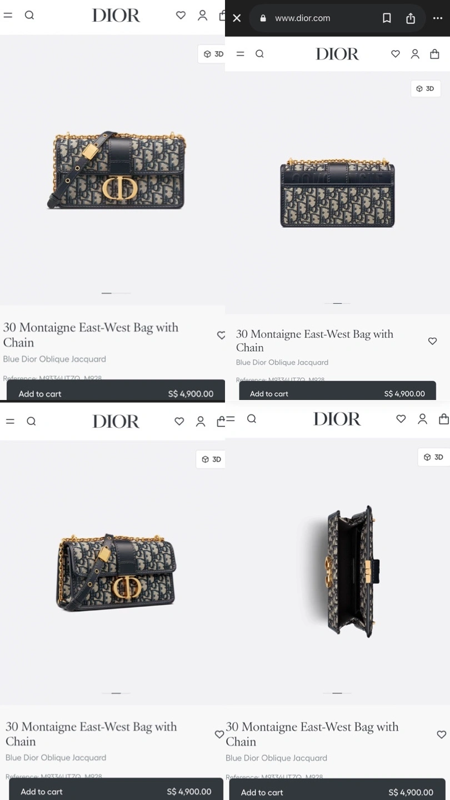
Task: Tap the share icon in the browser bar
Action: (x=411, y=18)
